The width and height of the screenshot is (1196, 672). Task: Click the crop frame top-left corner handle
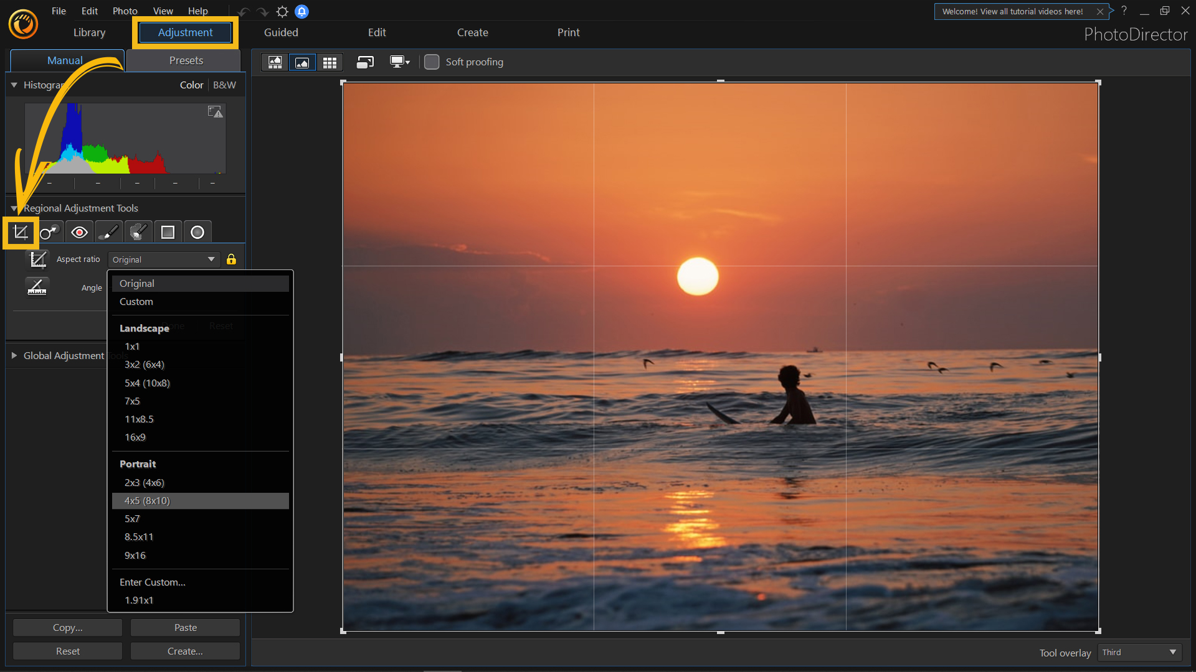click(343, 83)
